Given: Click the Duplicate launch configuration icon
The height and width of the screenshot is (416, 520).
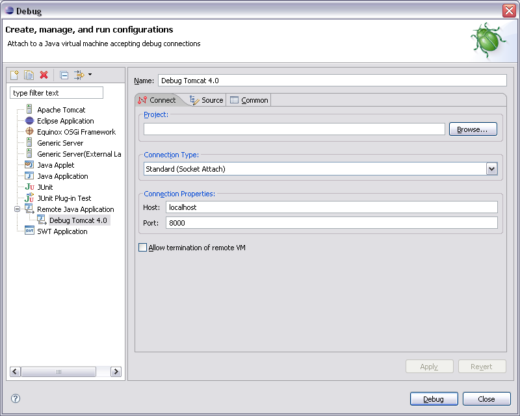Looking at the screenshot, I should pos(29,75).
